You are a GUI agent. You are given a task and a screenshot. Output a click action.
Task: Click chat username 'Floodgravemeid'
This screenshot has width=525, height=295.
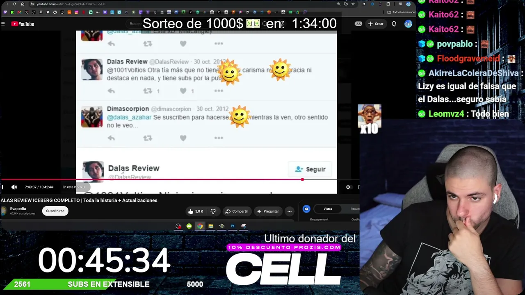click(x=468, y=59)
